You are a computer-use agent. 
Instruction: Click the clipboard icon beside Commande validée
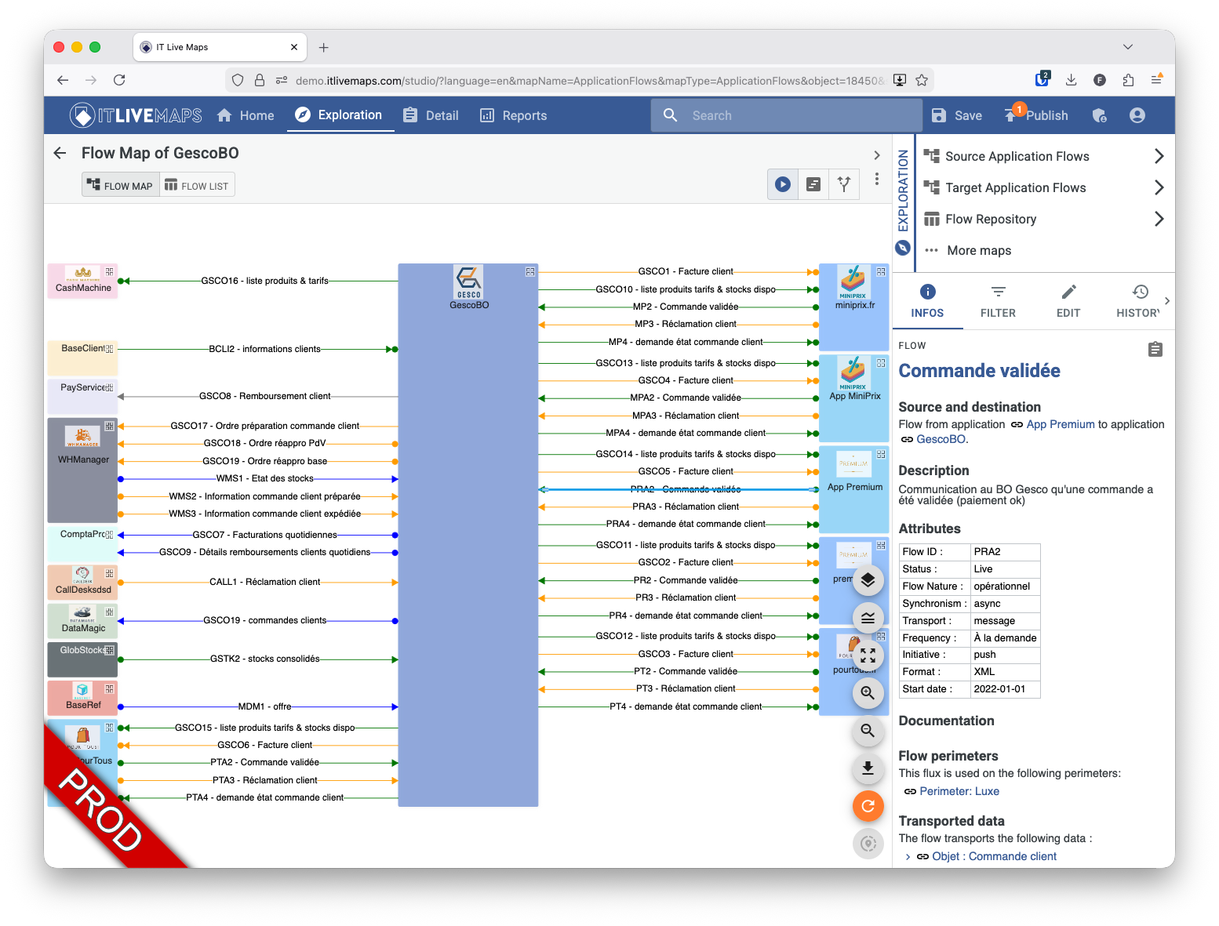click(x=1155, y=350)
